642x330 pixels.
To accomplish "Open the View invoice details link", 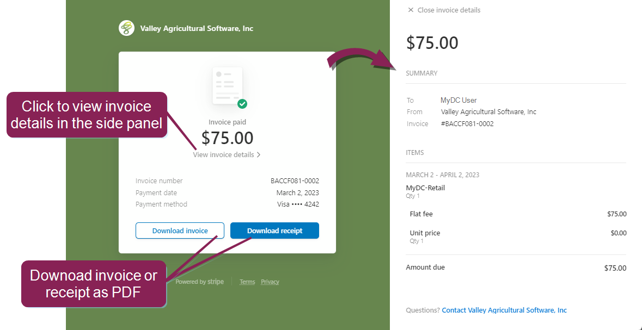I will 223,155.
